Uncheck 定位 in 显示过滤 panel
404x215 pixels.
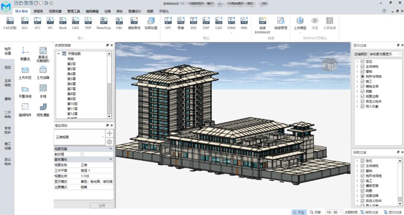point(363,61)
